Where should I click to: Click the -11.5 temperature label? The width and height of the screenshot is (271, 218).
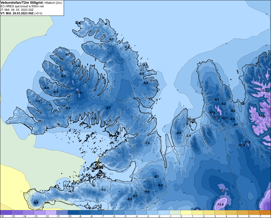[x=247, y=142]
